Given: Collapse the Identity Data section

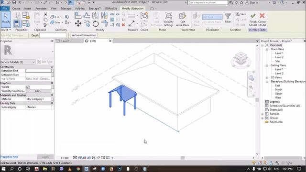Looking at the screenshot, I should click(x=52, y=103).
